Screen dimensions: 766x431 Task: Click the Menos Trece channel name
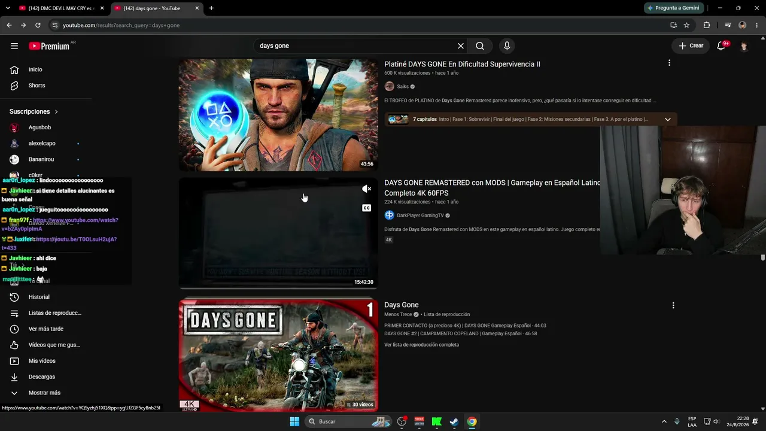point(398,314)
